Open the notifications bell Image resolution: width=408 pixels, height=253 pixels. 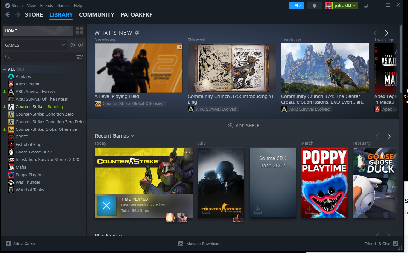click(x=314, y=6)
